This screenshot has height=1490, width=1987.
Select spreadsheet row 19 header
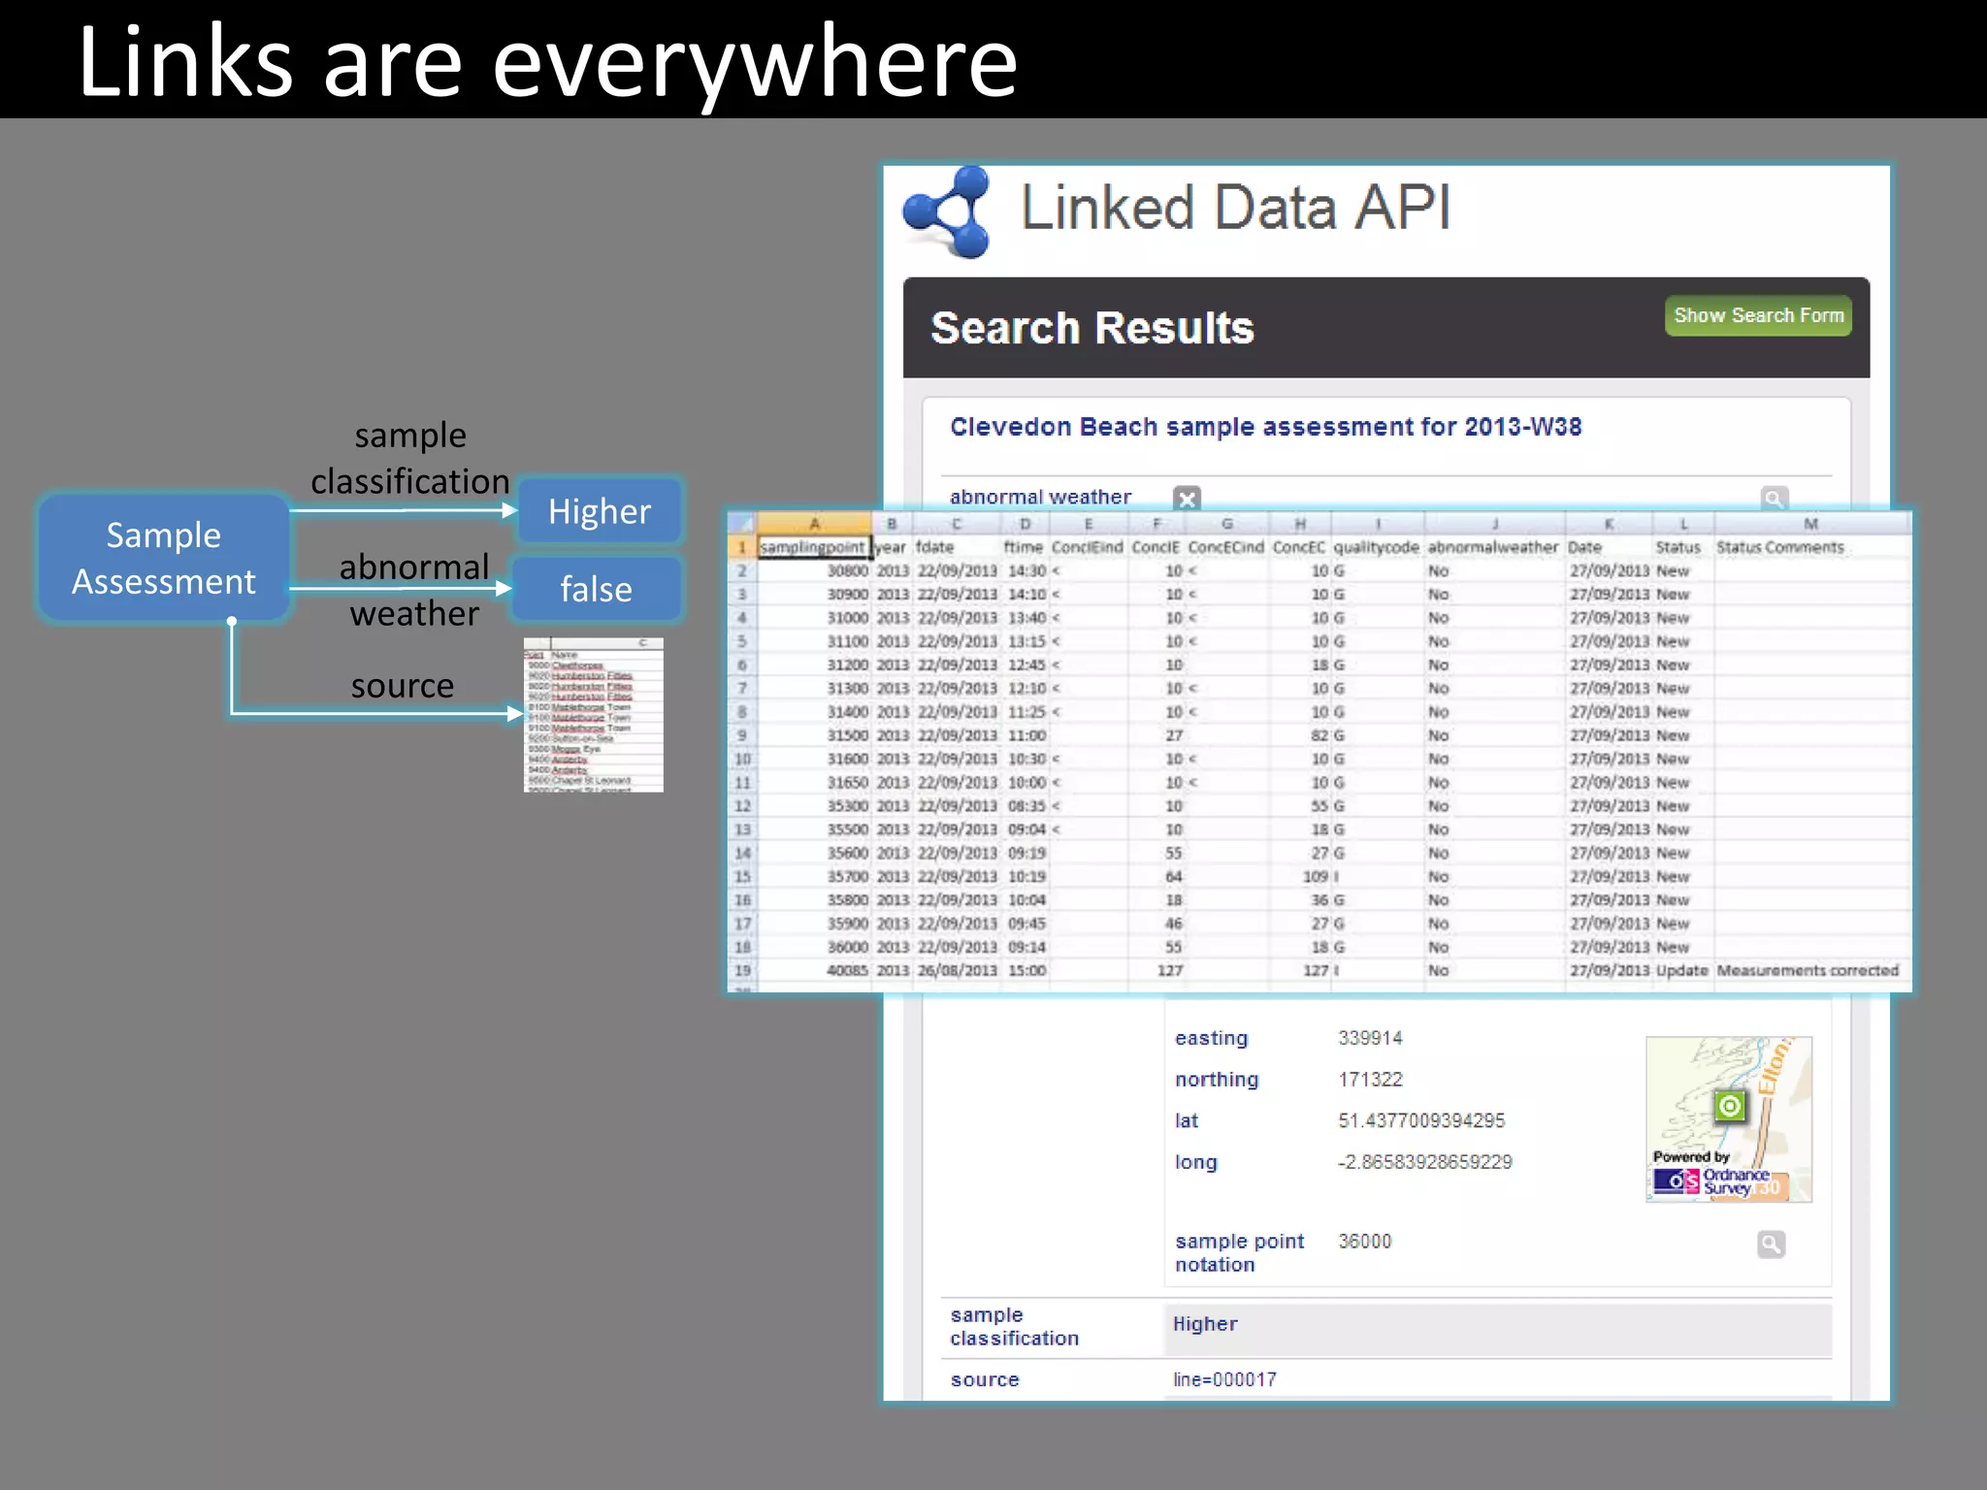[742, 970]
